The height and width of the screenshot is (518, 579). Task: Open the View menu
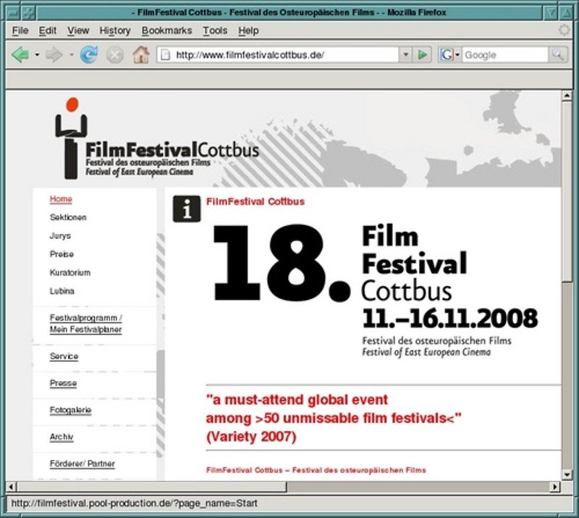tap(78, 30)
